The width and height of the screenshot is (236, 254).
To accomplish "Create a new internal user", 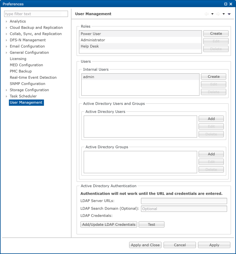I will coord(213,77).
